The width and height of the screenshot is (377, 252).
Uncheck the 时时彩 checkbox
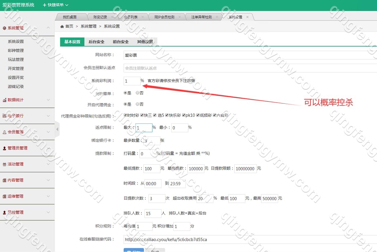click(x=125, y=115)
